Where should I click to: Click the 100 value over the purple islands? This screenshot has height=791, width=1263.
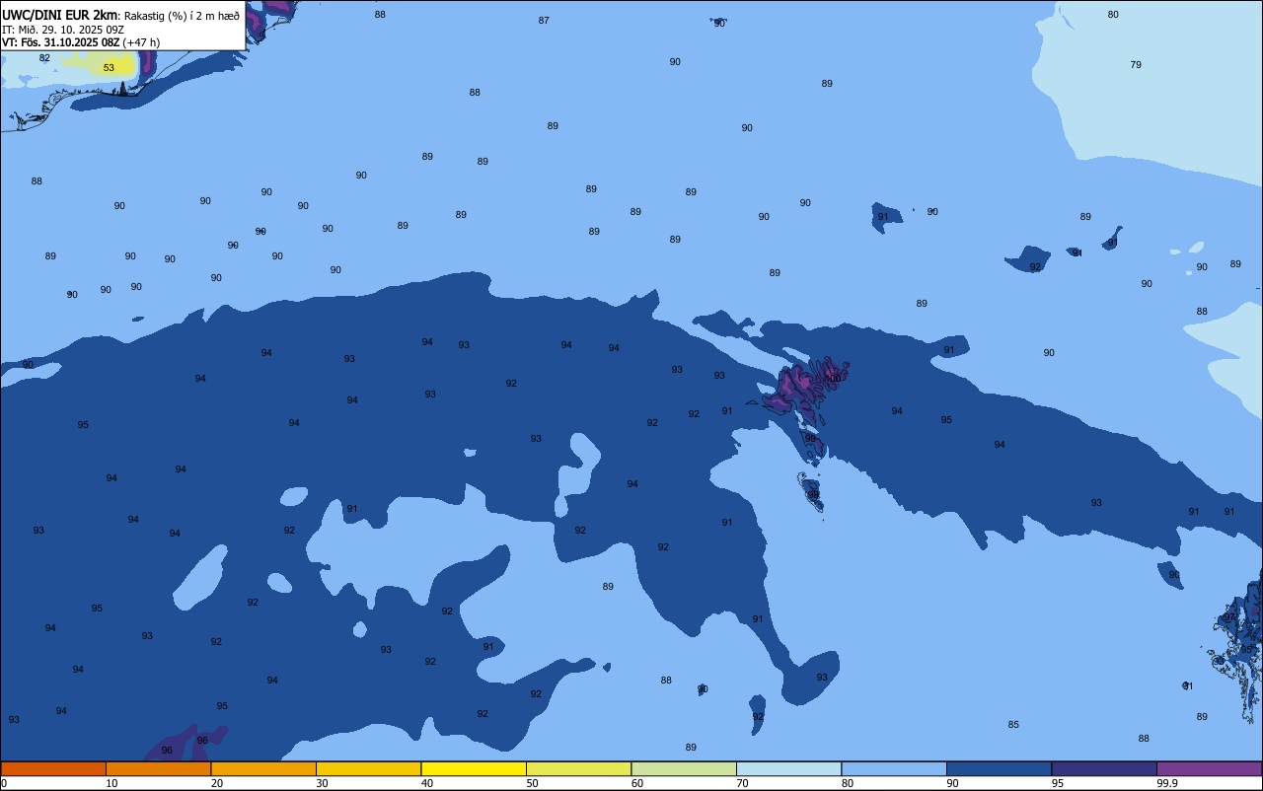[834, 379]
